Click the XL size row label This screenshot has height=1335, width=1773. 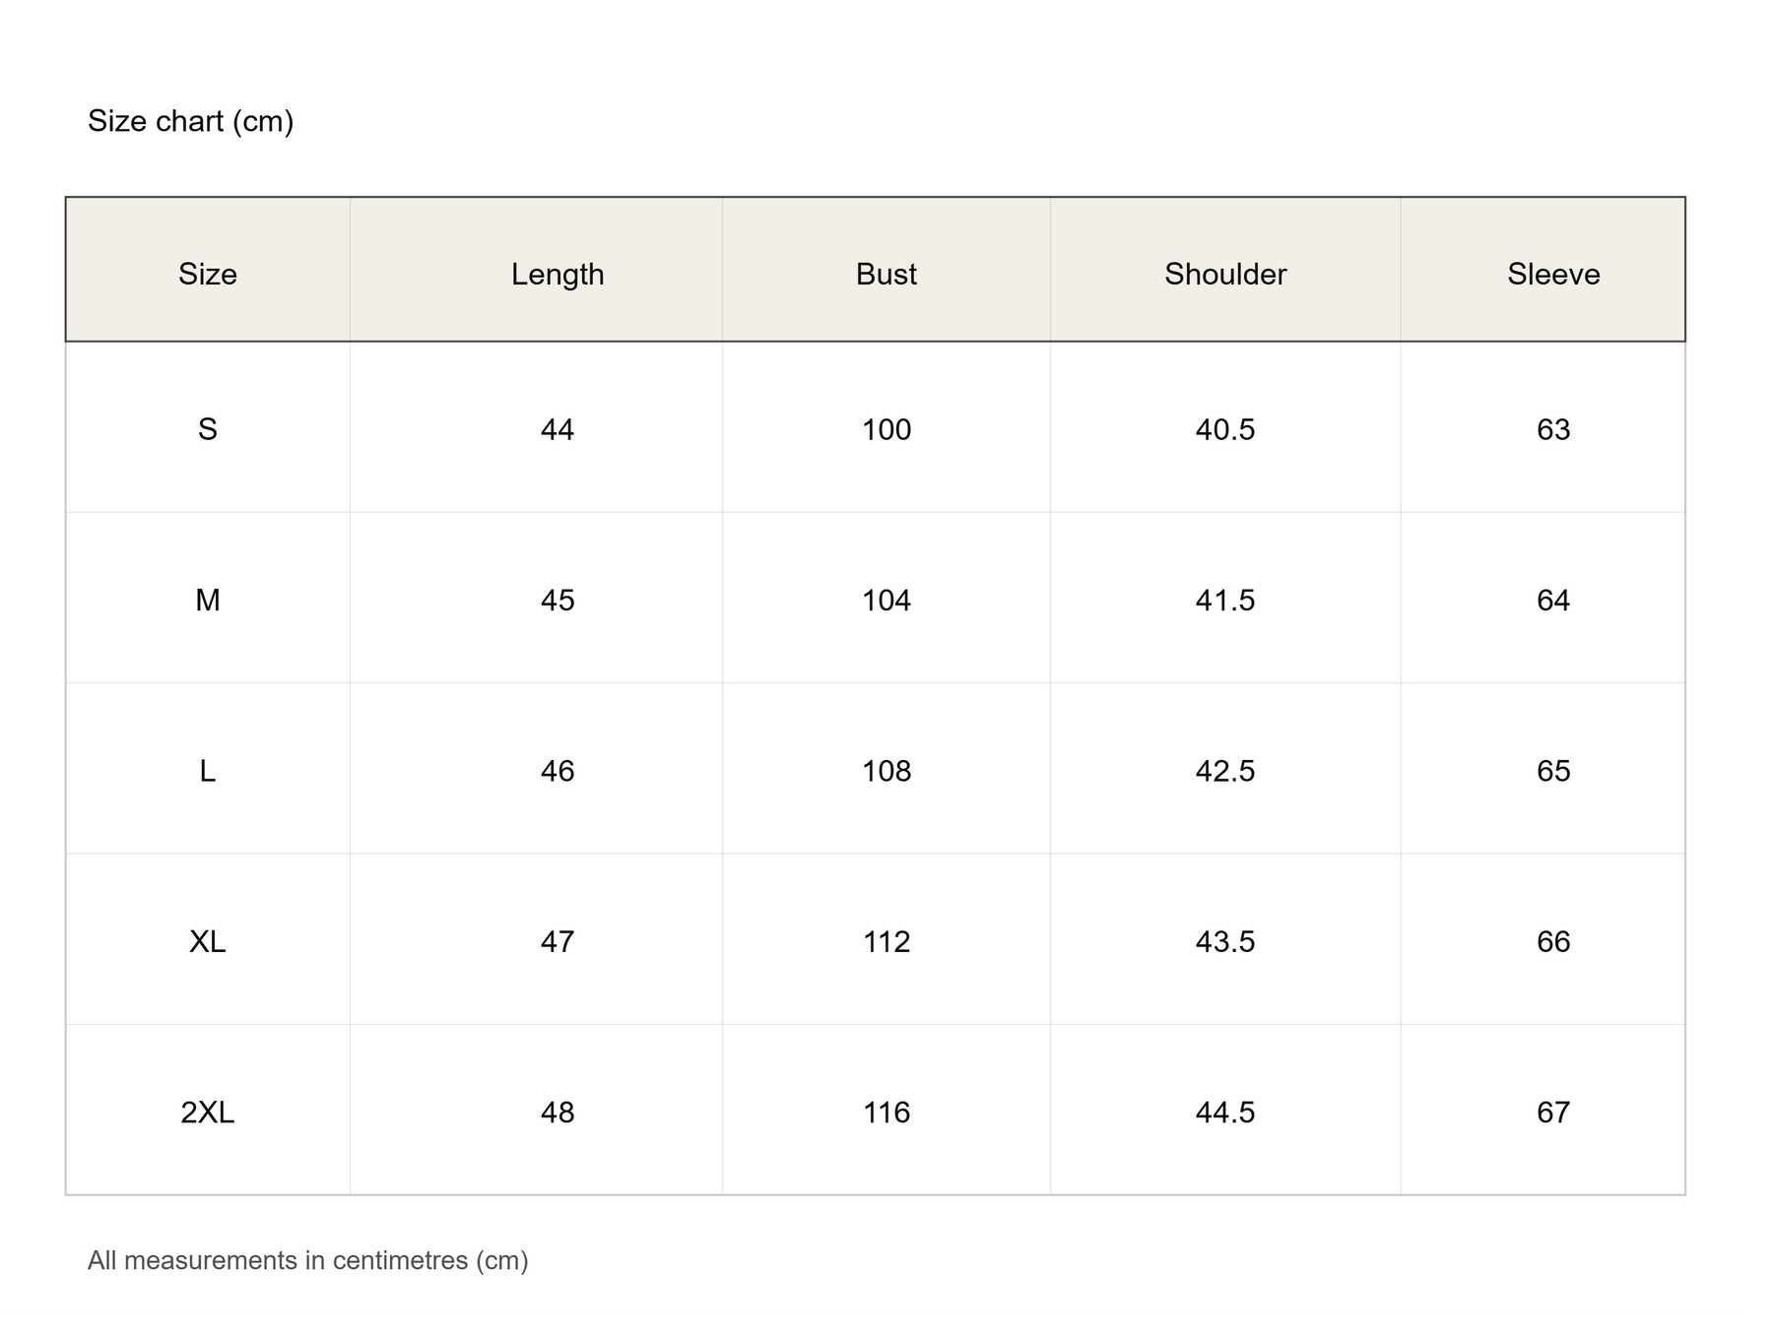pyautogui.click(x=208, y=939)
